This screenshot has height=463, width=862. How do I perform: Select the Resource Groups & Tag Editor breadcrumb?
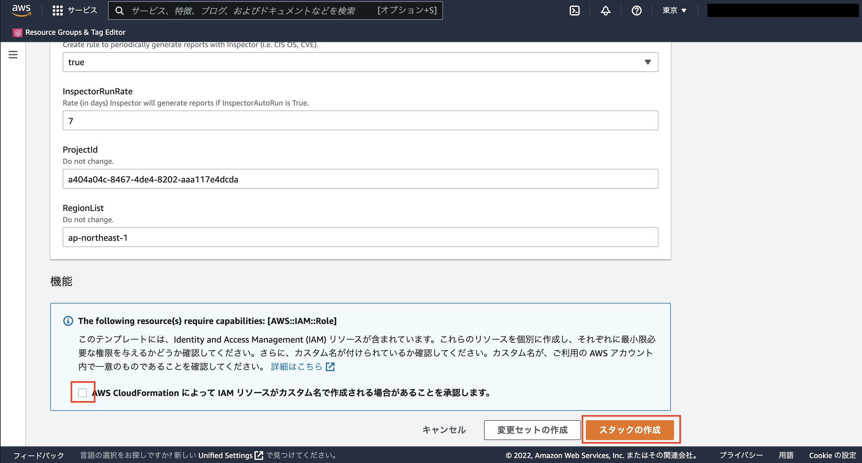coord(75,32)
